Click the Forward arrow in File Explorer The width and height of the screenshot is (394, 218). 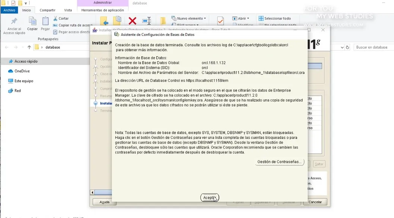[x=16, y=47]
